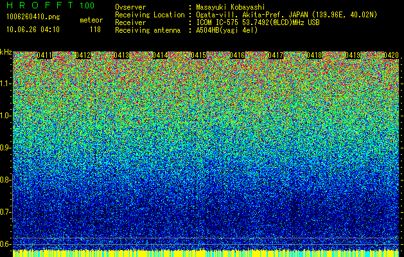
Task: Click the 0412 time marker
Action: coord(83,55)
